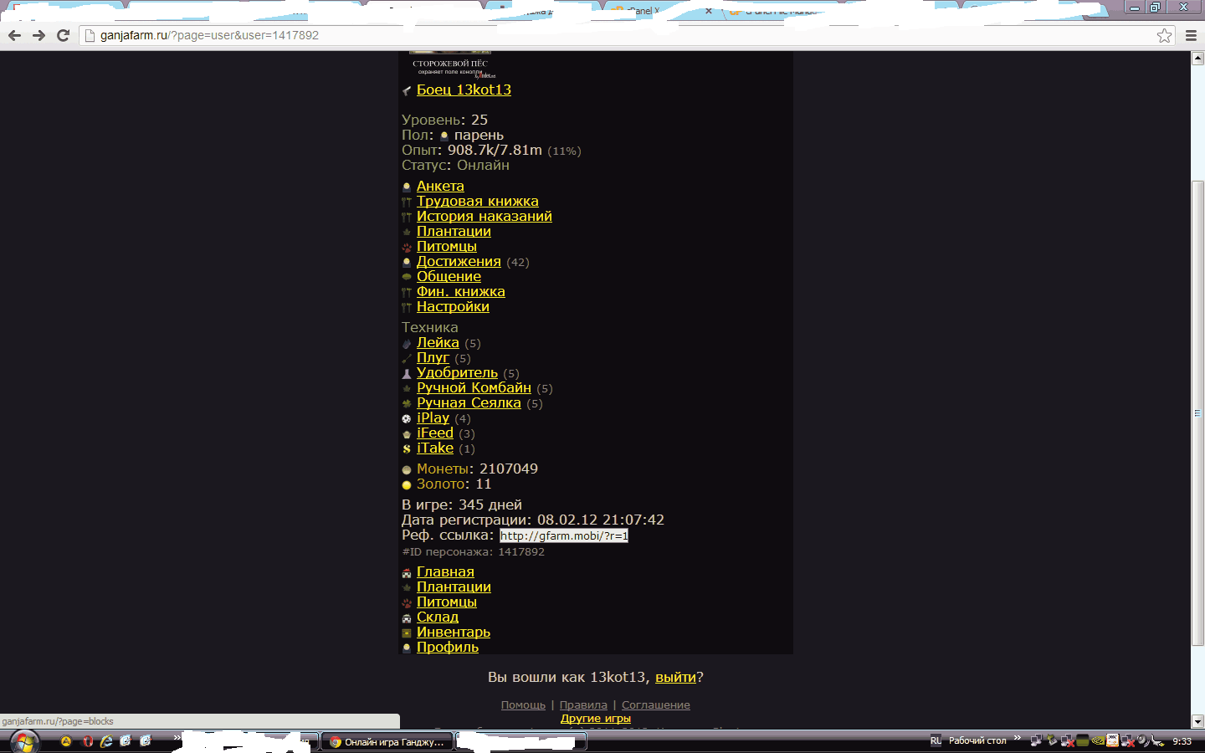This screenshot has height=753, width=1205.
Task: Open Питомцы link above Склад
Action: (x=447, y=602)
